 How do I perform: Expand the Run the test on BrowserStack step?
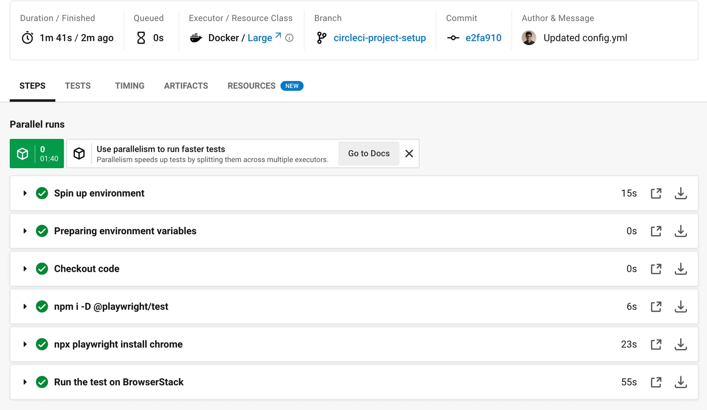point(25,382)
